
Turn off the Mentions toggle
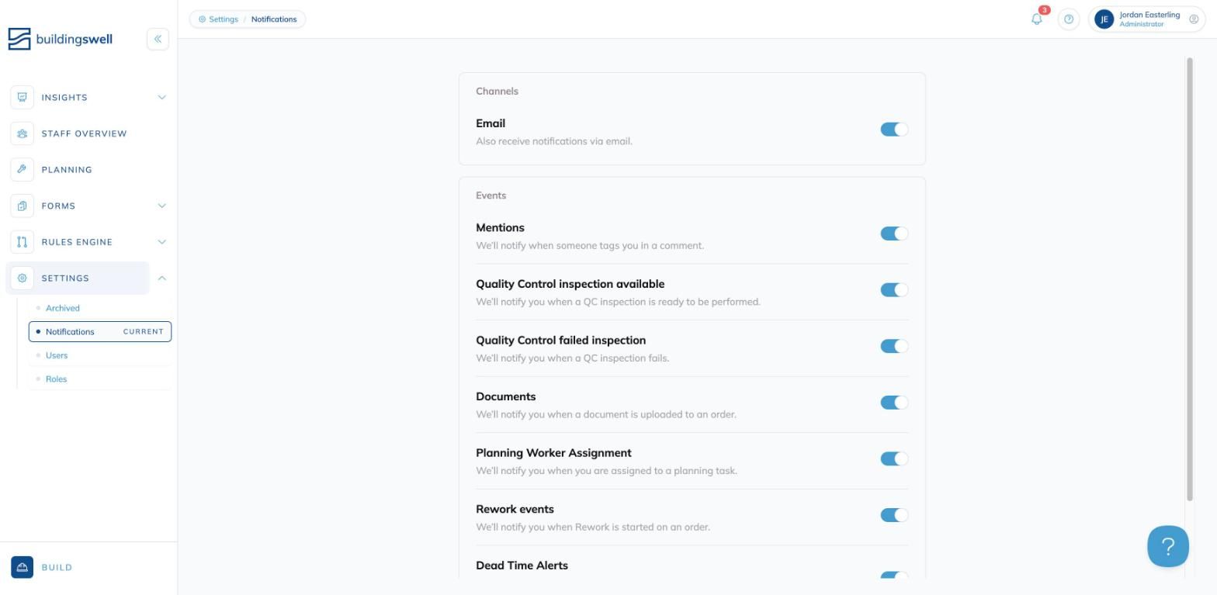click(894, 234)
